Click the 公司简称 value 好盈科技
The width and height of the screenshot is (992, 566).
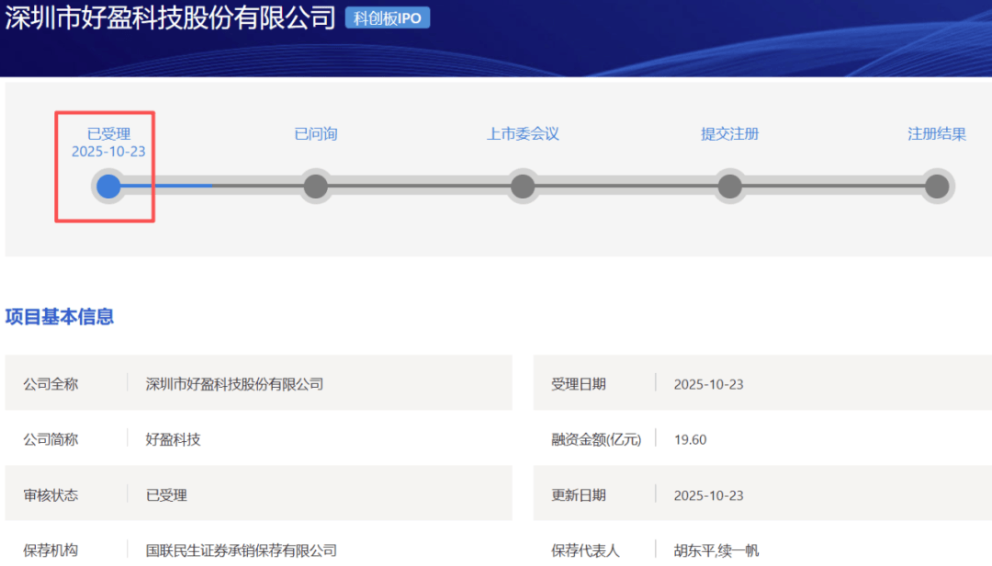pos(174,439)
